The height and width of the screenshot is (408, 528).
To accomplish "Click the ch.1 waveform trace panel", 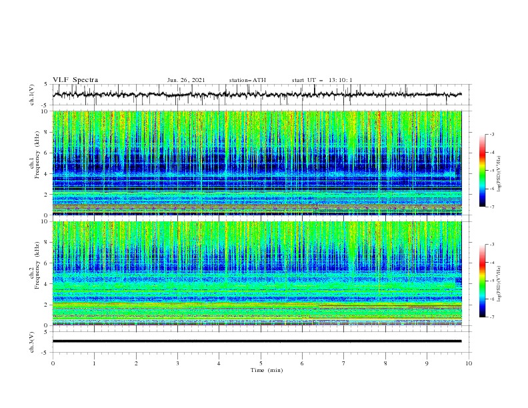I will point(262,95).
